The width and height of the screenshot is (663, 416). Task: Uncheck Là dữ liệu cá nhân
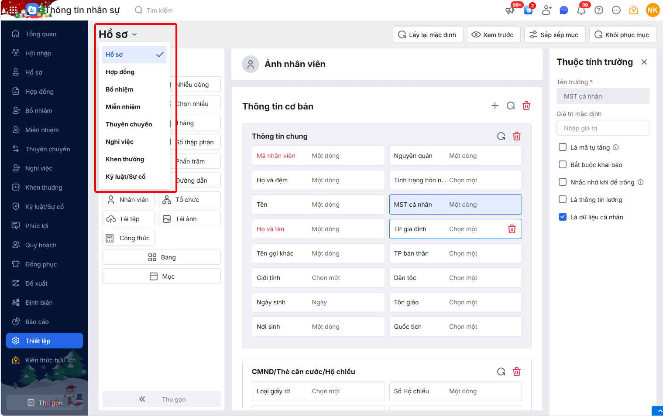point(563,217)
